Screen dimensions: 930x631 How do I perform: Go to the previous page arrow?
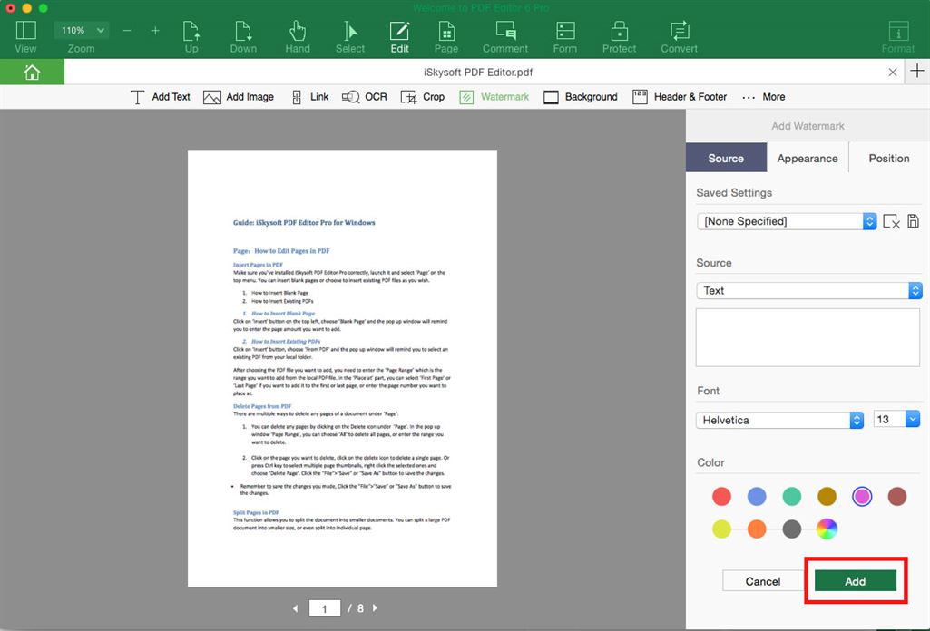[x=296, y=608]
